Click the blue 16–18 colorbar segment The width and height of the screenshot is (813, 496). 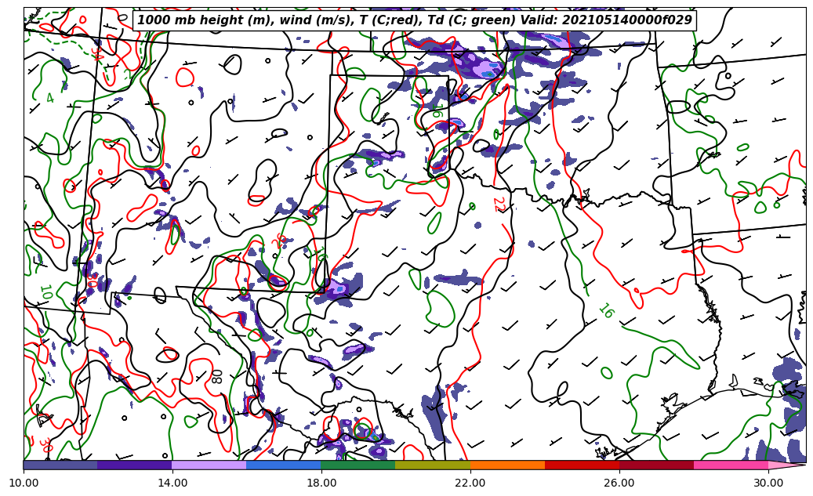pos(283,465)
